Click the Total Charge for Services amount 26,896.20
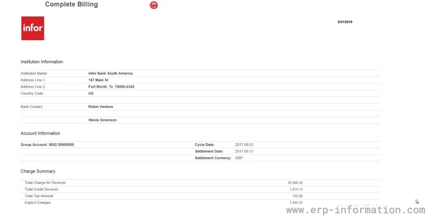This screenshot has width=432, height=216. click(x=295, y=183)
